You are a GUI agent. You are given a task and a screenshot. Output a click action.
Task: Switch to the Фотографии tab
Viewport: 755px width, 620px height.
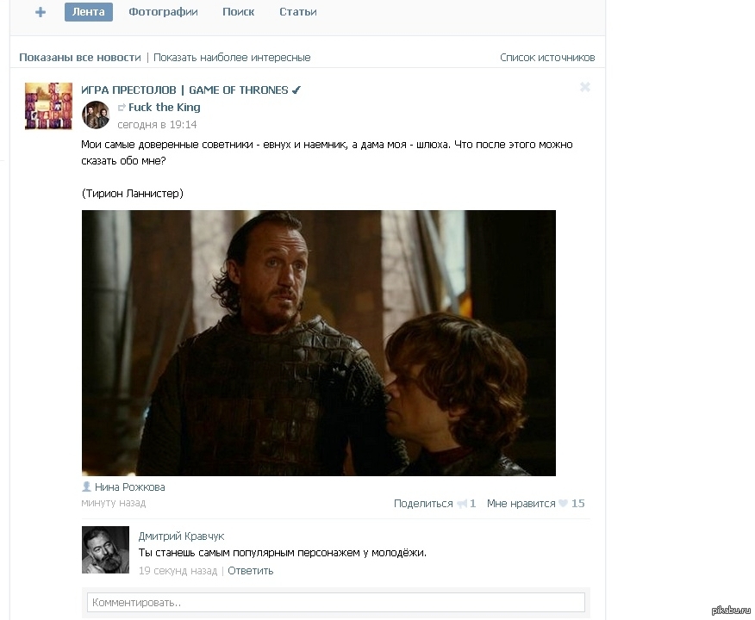click(163, 12)
